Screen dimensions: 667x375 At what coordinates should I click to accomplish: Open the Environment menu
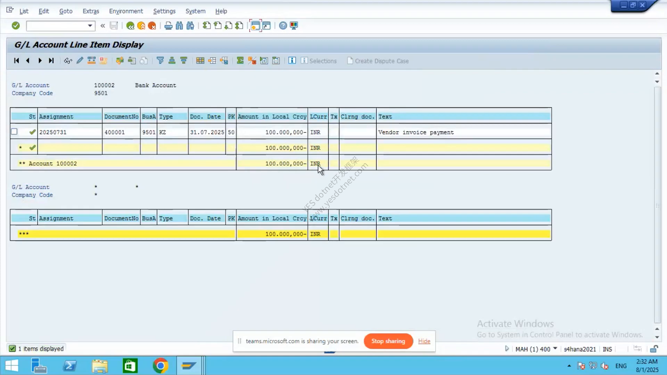[126, 11]
